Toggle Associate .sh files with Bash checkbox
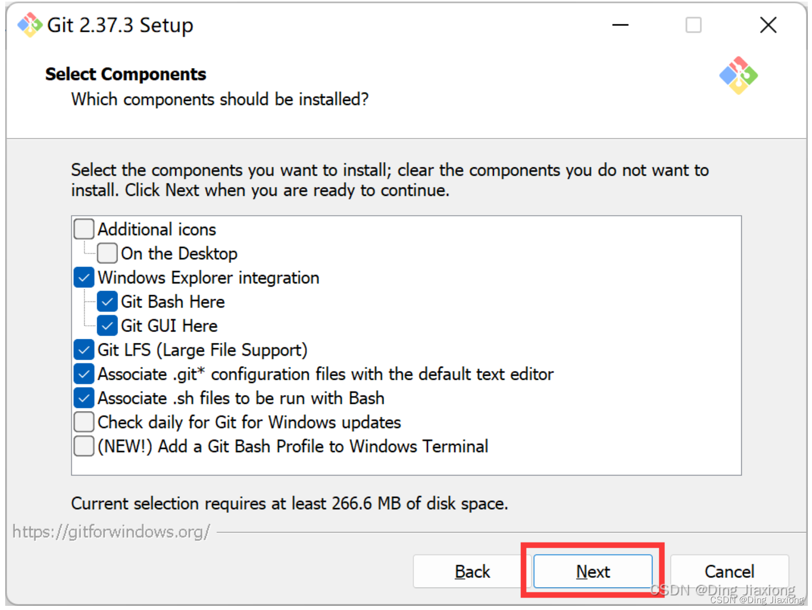812x610 pixels. pos(84,398)
